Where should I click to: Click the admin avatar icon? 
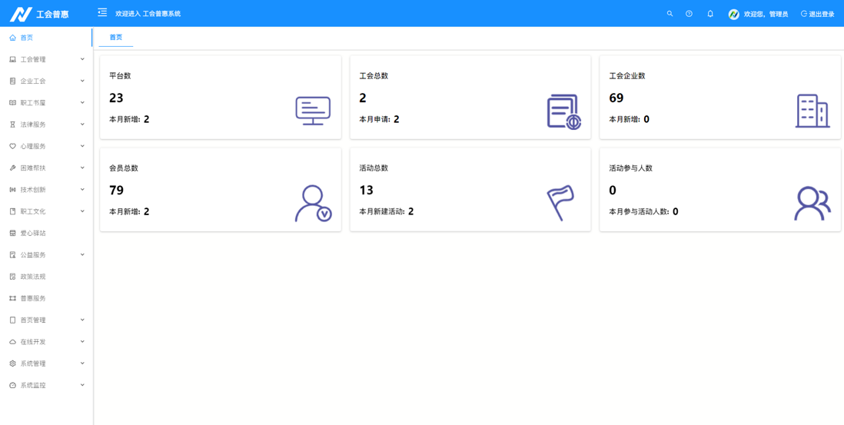tap(733, 14)
